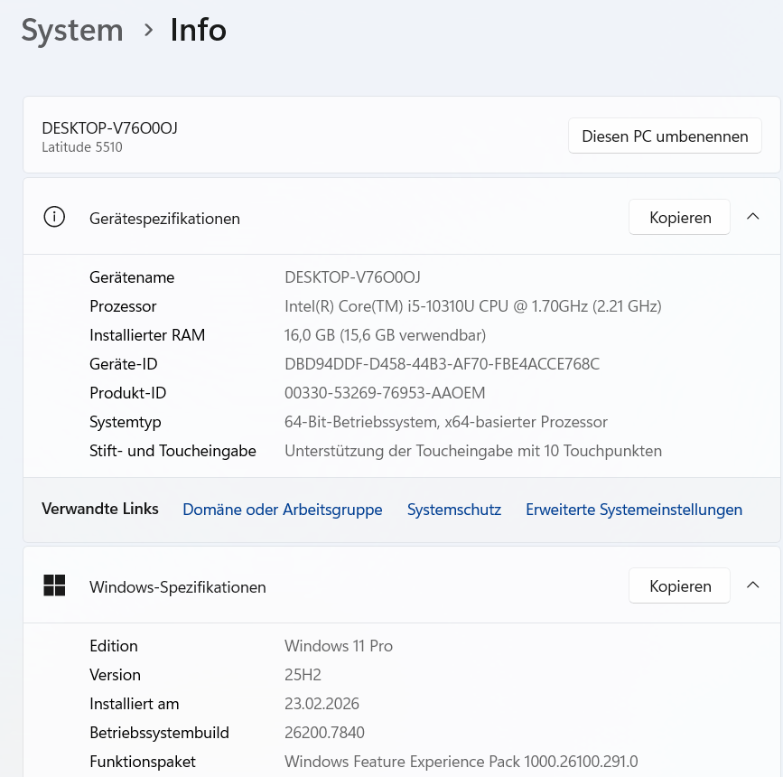Click the Verwandte Links label
The image size is (783, 777).
pos(100,509)
